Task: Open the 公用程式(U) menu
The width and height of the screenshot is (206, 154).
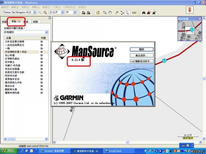Action: (x=70, y=7)
